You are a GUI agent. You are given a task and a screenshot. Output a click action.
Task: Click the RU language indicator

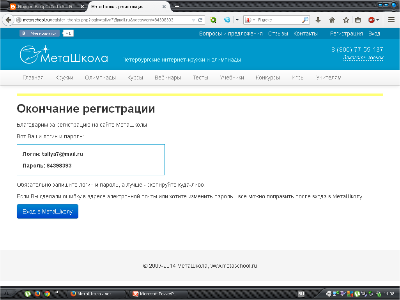tap(301, 294)
